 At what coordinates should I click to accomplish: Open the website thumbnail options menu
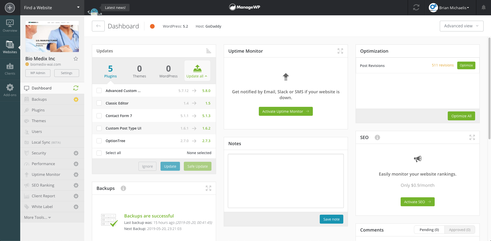[76, 40]
